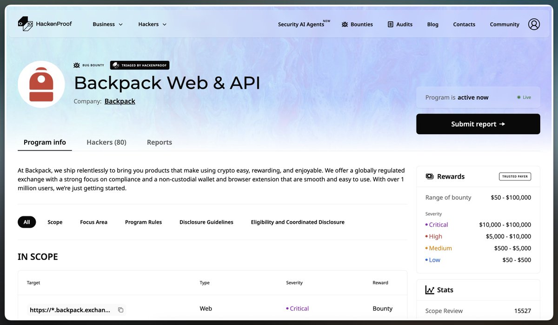
Task: Click the $10,000 - $100,000 reward value
Action: pyautogui.click(x=505, y=225)
